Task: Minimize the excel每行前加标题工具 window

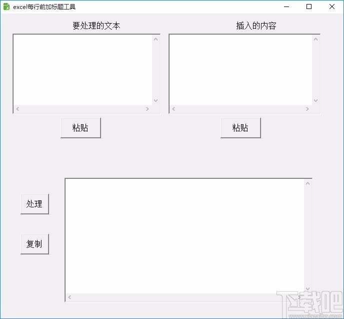Action: 286,7
